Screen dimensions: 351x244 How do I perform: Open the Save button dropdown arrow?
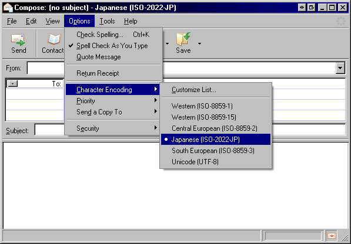pos(199,44)
